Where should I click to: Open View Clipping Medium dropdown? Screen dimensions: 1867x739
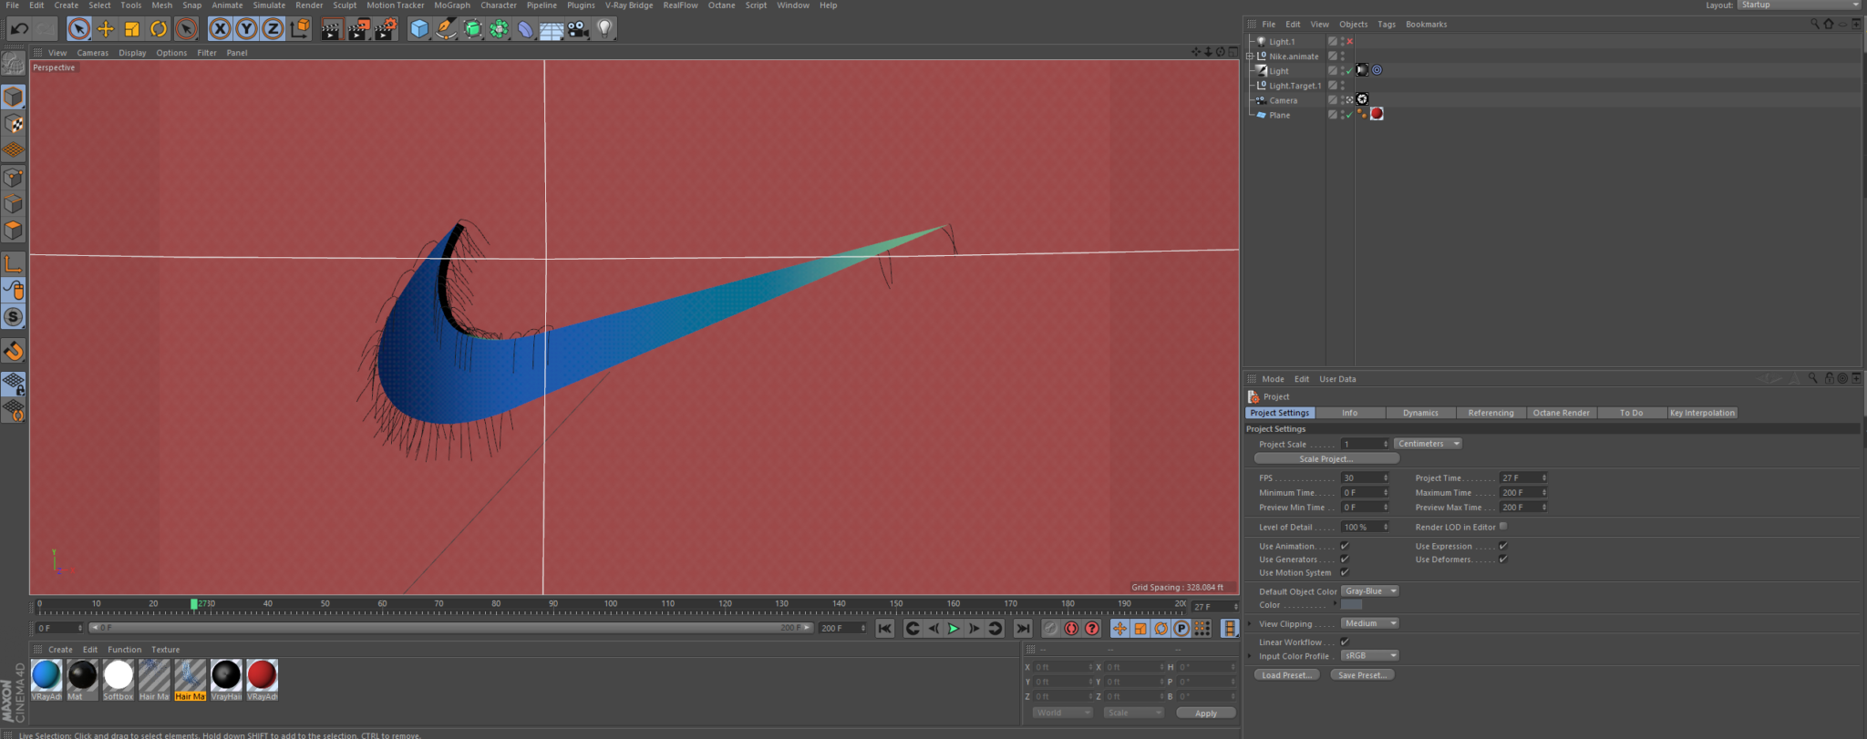point(1369,623)
